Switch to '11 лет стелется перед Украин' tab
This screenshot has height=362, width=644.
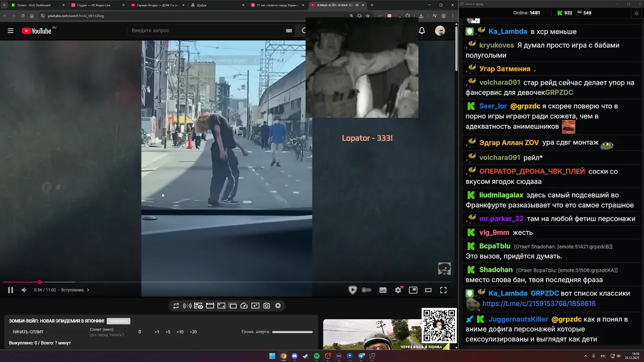tap(277, 5)
